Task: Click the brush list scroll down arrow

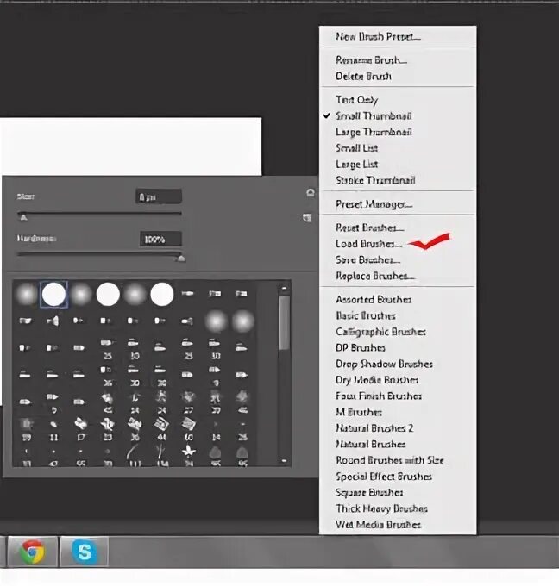Action: [285, 461]
